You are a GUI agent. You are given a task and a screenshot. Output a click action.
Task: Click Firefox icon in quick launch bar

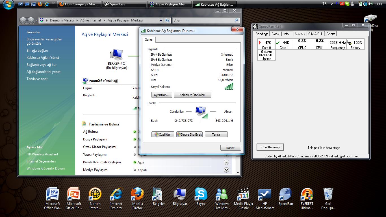click(40, 4)
